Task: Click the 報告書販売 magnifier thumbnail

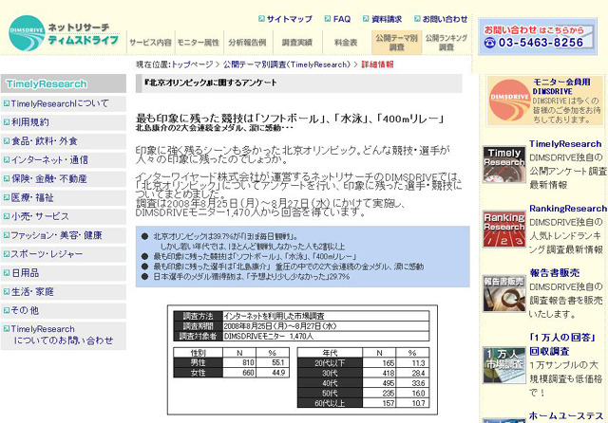Action: (x=503, y=293)
